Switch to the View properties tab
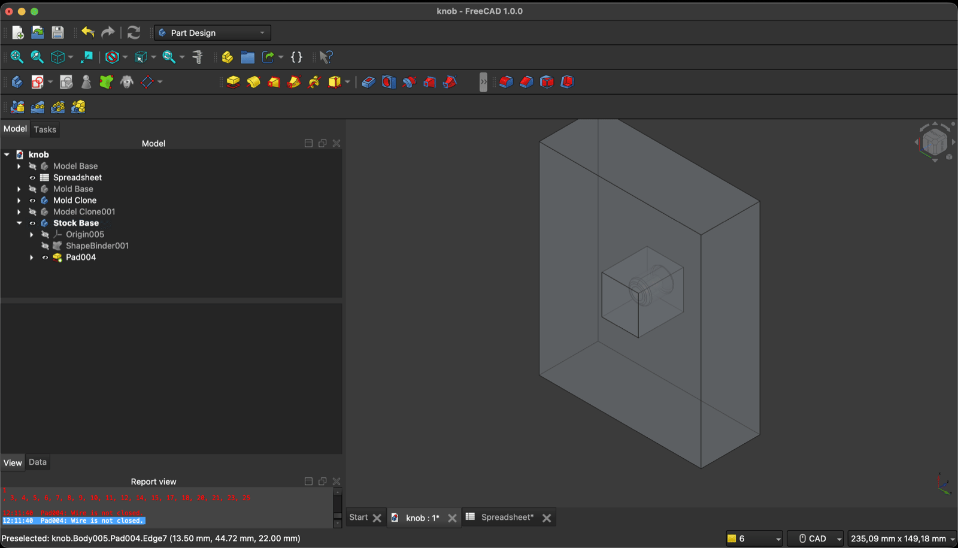Image resolution: width=958 pixels, height=548 pixels. click(13, 462)
